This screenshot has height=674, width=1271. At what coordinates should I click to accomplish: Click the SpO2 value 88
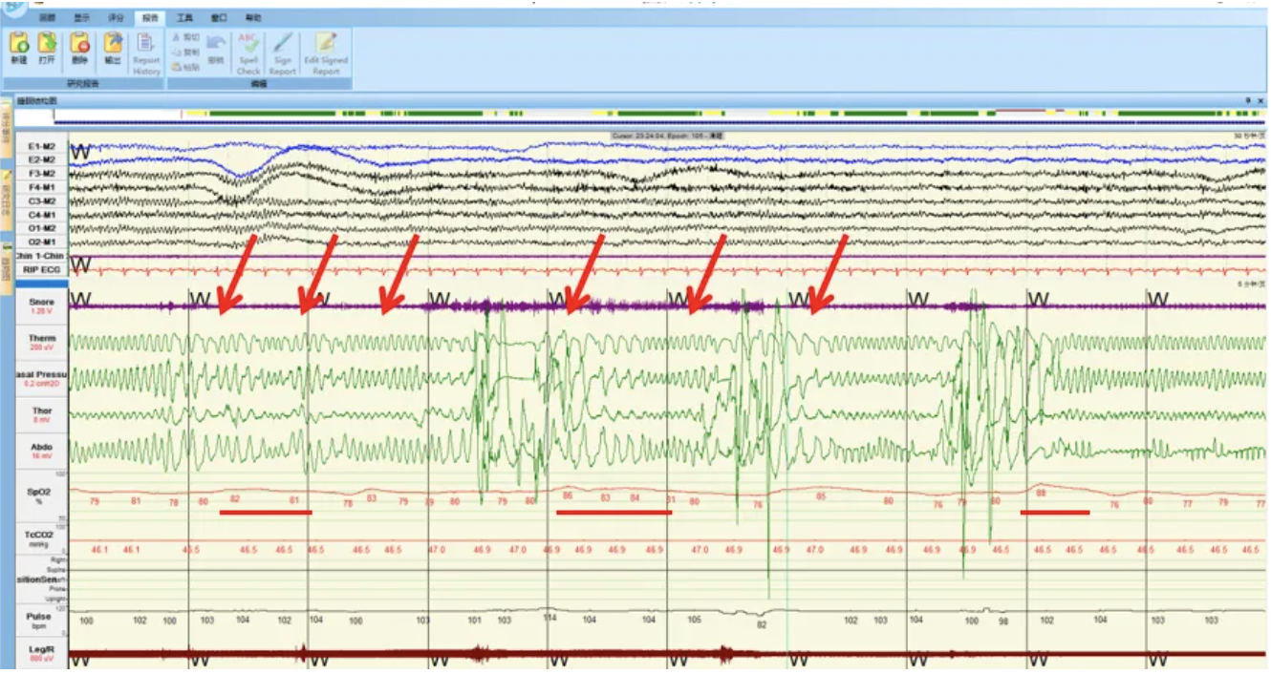1041,493
